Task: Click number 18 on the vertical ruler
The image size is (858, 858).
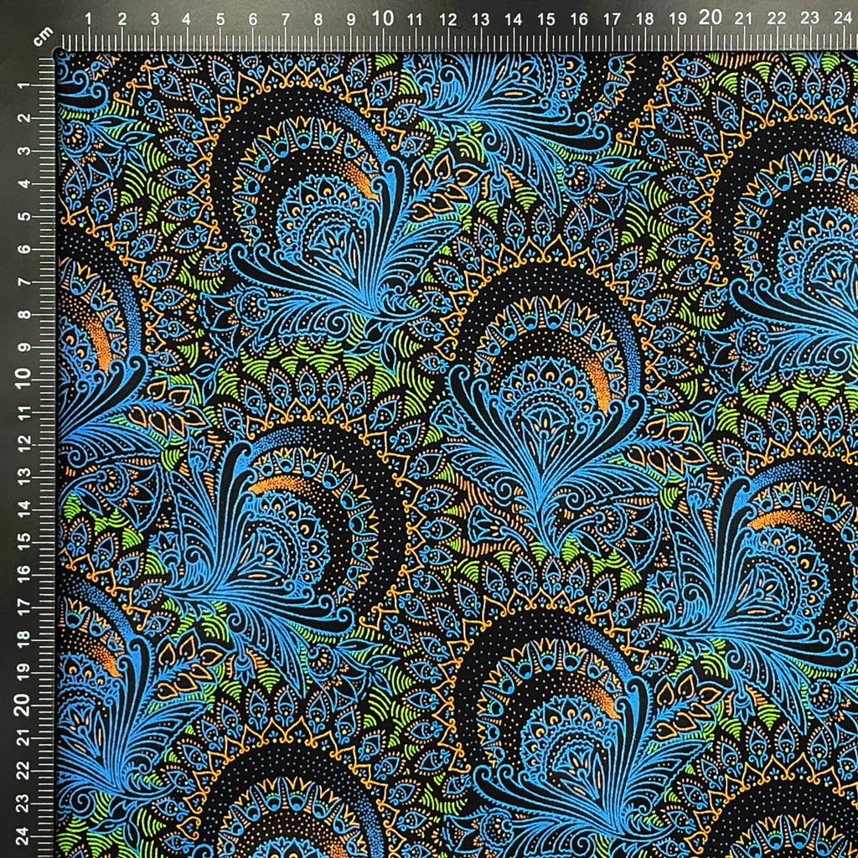Action: (24, 640)
